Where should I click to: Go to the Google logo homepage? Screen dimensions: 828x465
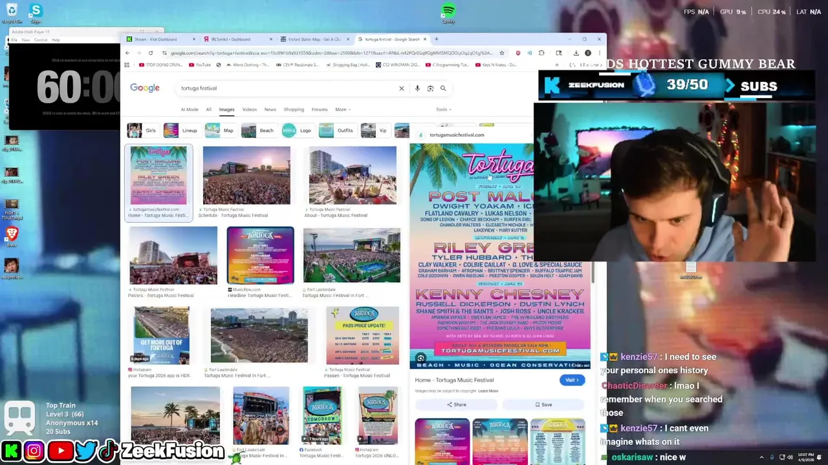pos(145,88)
